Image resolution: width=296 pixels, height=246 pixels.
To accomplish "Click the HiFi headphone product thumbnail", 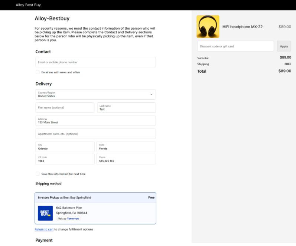I will (208, 27).
